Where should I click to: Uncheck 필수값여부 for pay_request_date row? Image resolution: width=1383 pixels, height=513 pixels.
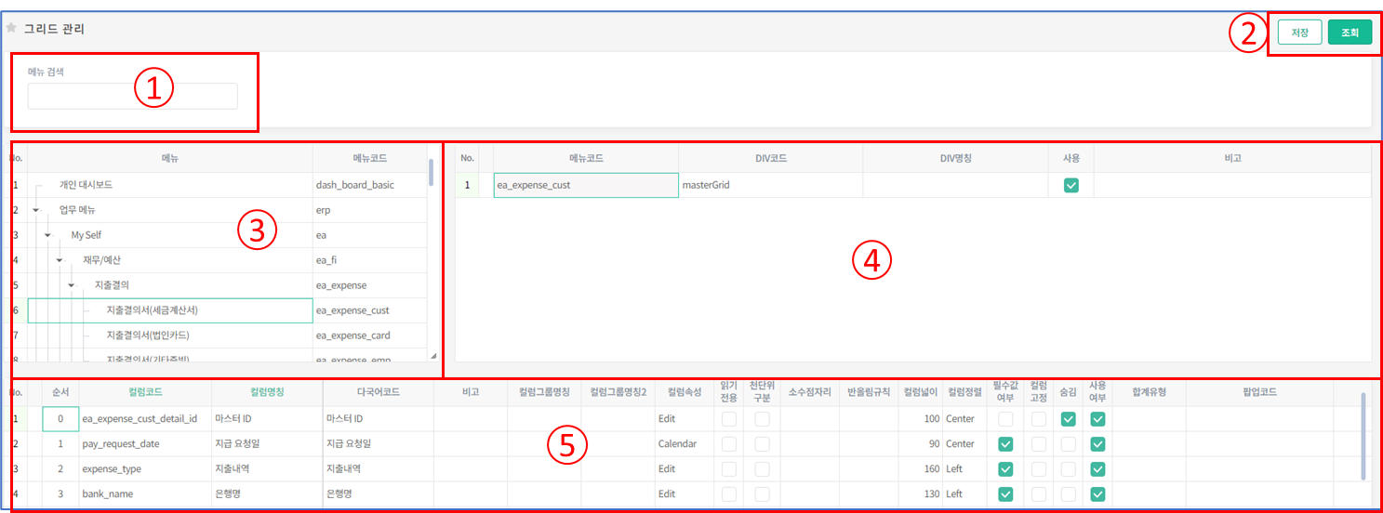(1005, 444)
